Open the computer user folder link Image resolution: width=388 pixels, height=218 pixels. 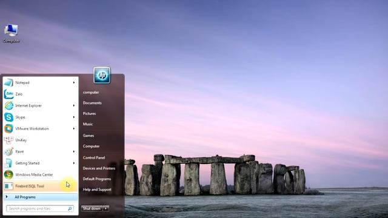pyautogui.click(x=91, y=92)
